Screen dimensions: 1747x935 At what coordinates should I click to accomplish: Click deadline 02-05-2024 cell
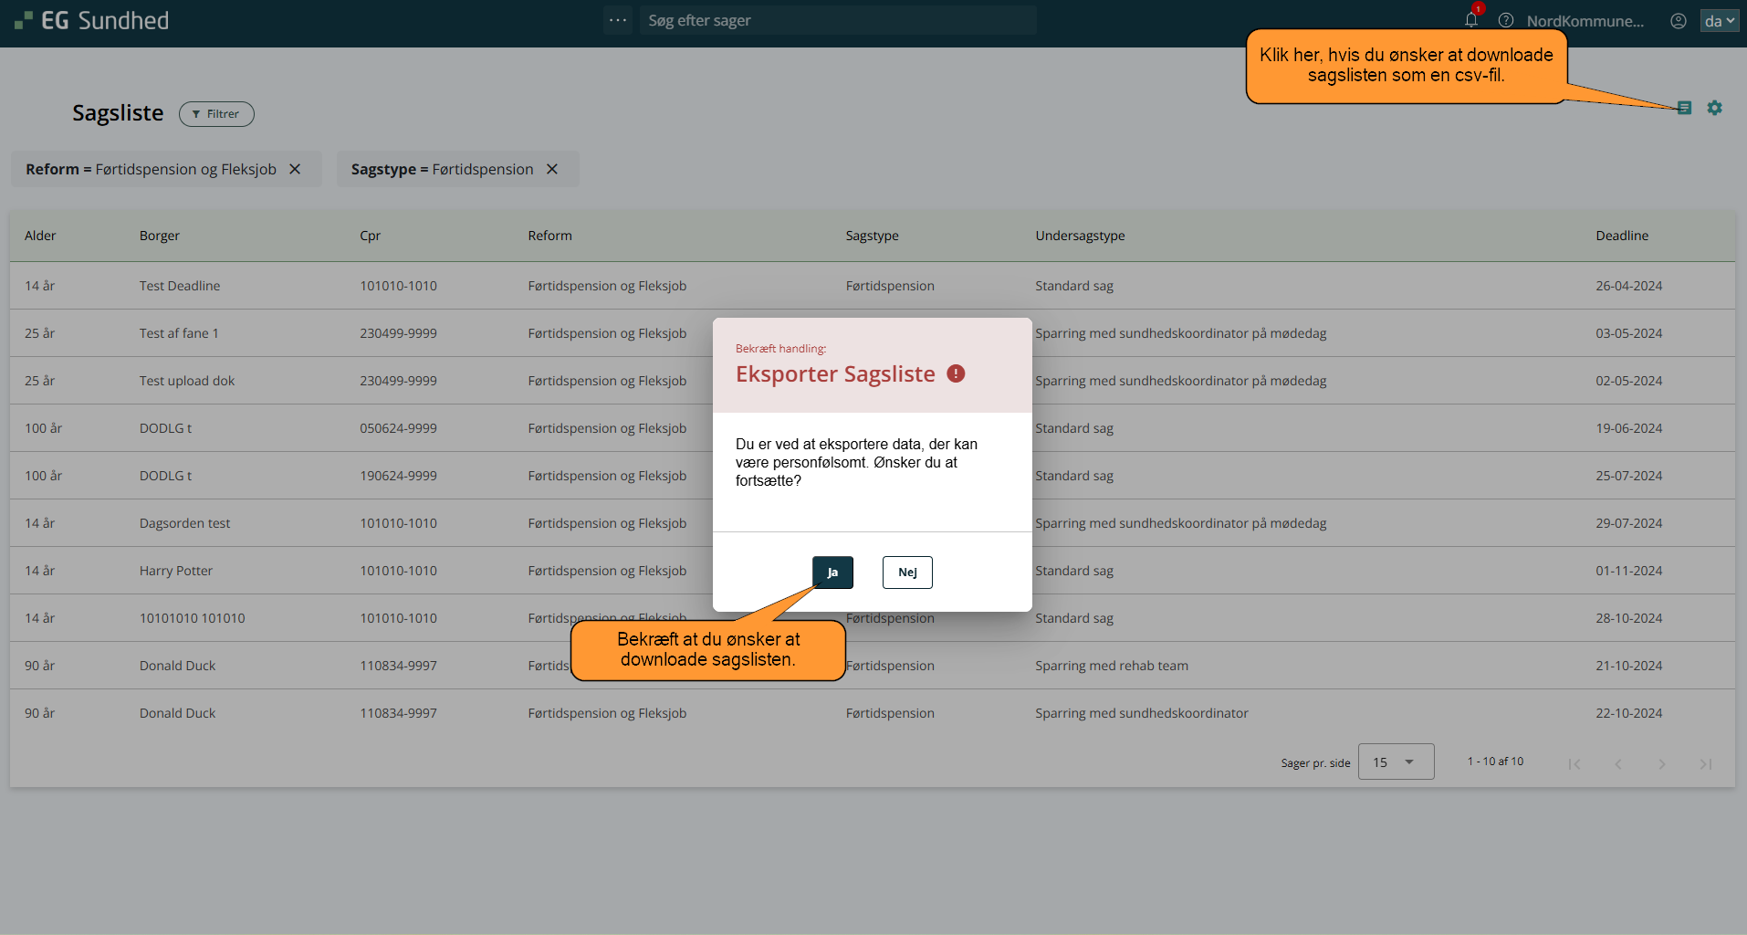1629,381
